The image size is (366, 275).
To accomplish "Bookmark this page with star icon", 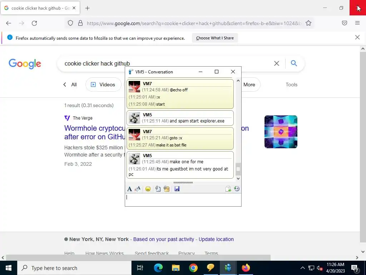I will point(308,23).
